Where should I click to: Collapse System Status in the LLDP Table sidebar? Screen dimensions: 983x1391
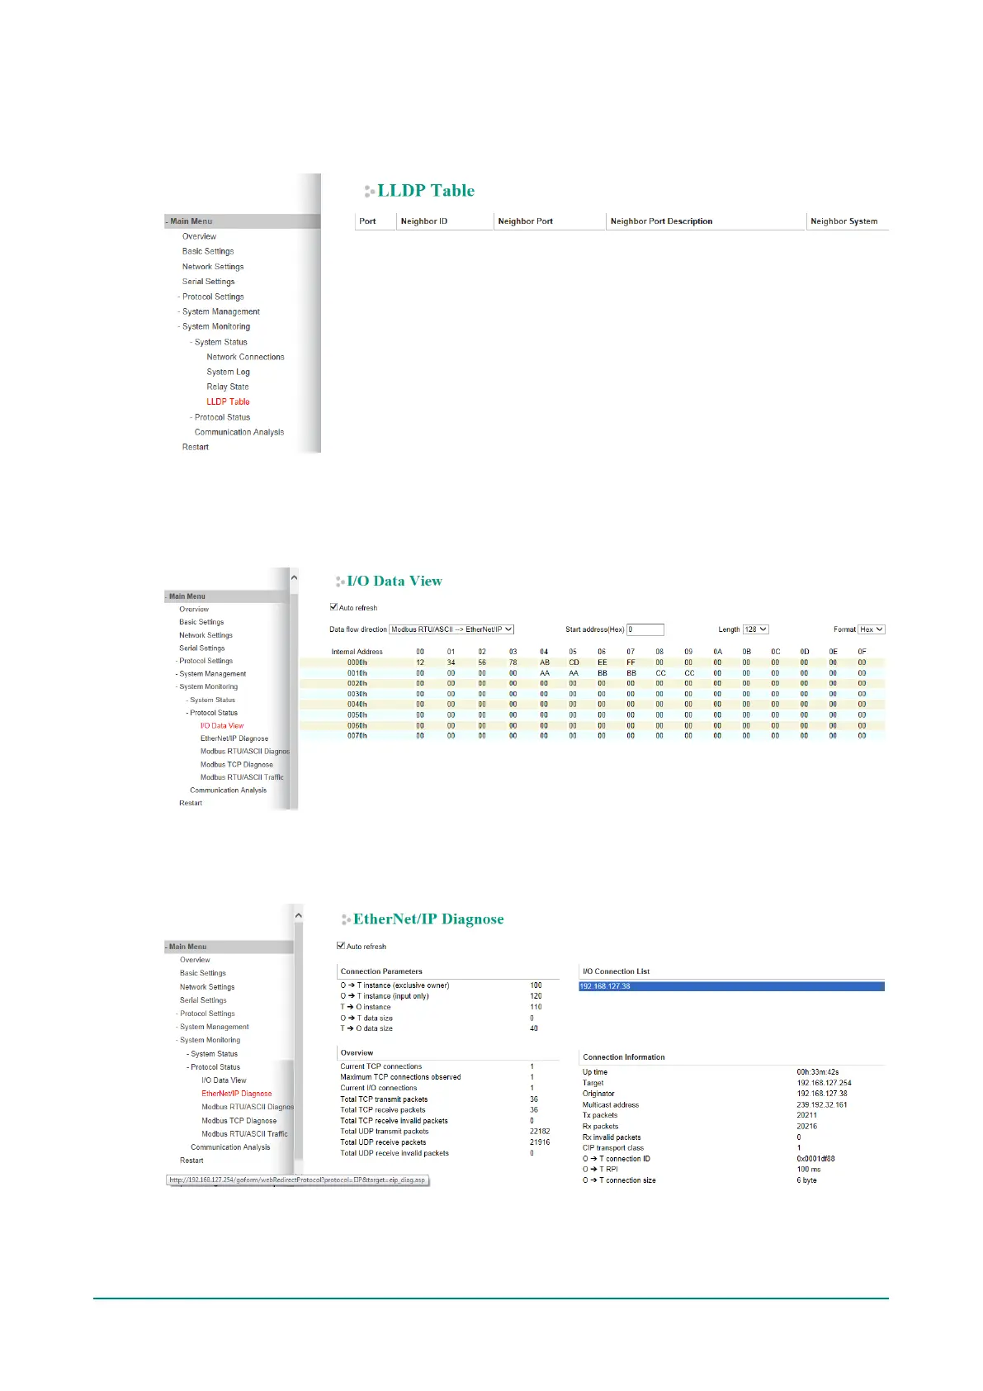click(x=220, y=342)
